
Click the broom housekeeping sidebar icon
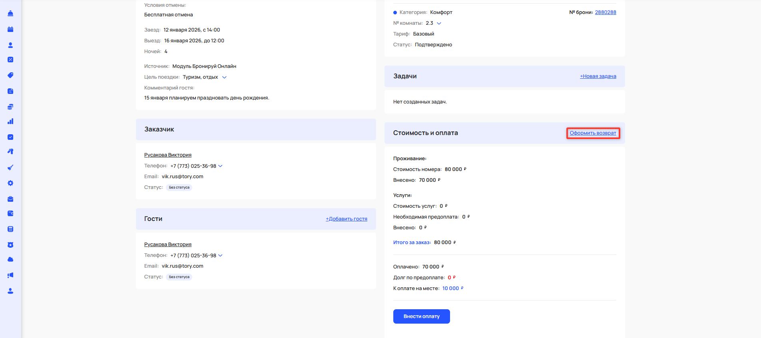point(10,167)
